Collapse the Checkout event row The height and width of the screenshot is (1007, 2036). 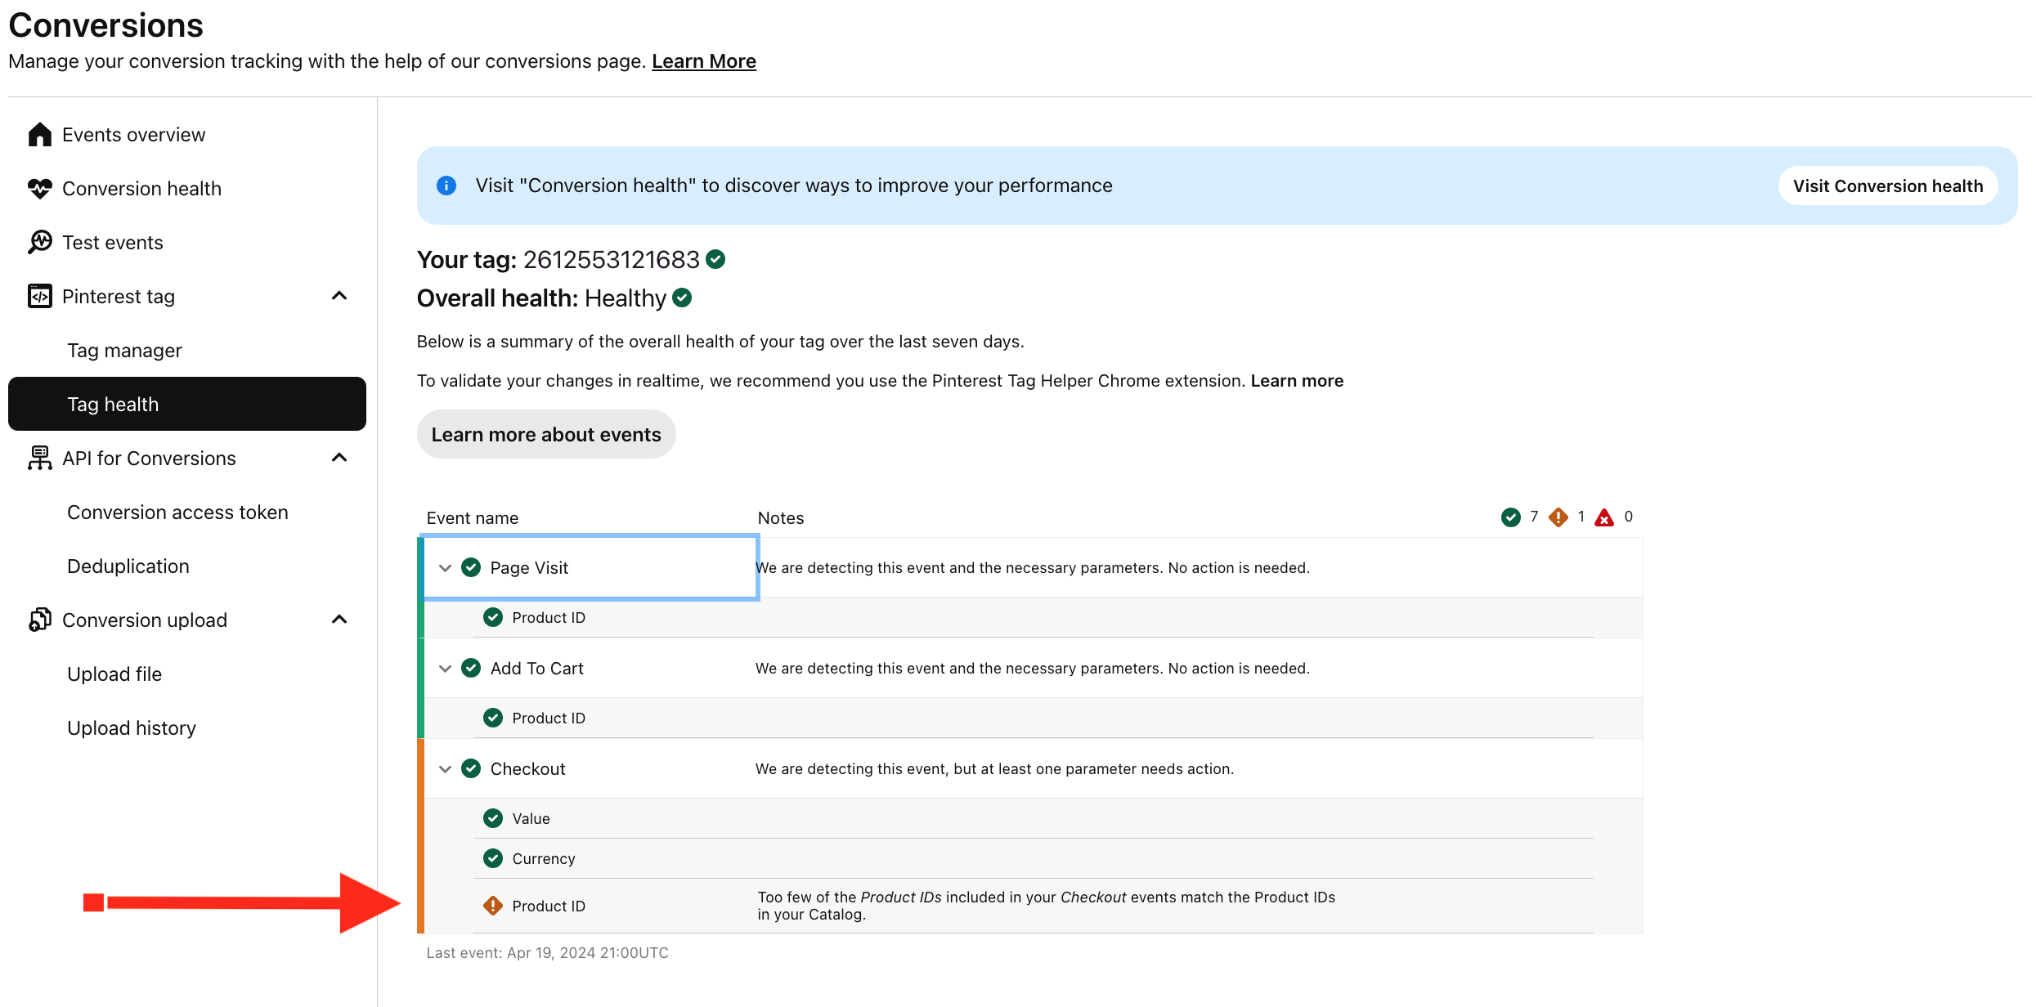click(445, 769)
